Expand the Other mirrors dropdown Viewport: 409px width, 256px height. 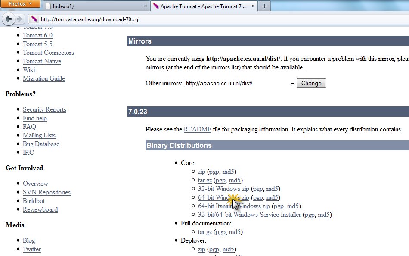click(x=292, y=83)
